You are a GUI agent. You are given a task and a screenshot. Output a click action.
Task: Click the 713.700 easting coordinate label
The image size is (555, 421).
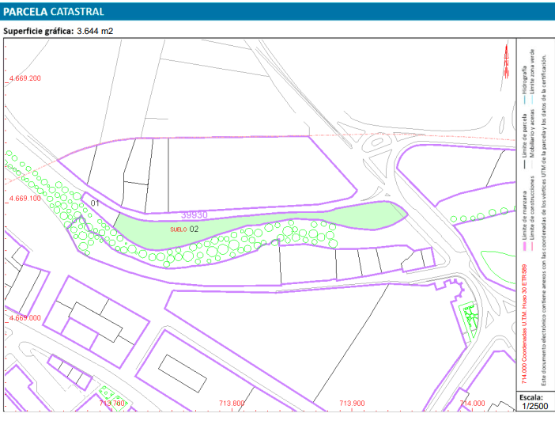(112, 403)
